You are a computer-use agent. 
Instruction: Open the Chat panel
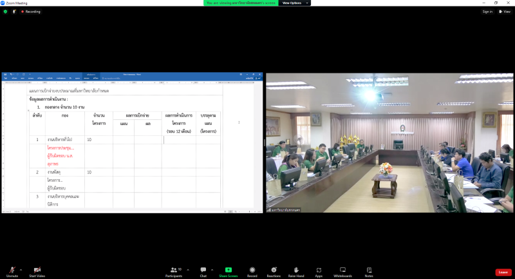click(203, 270)
